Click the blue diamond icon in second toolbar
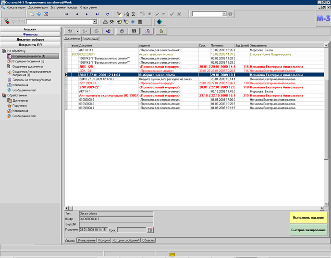The width and height of the screenshot is (331, 258). coord(133,22)
